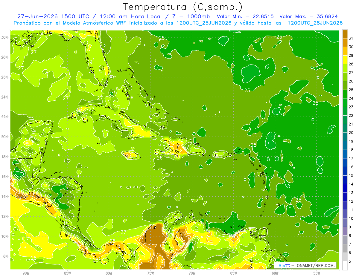This screenshot has width=359, height=277.
Task: Click the "10N" latitude axis label
Action: [x=5, y=236]
